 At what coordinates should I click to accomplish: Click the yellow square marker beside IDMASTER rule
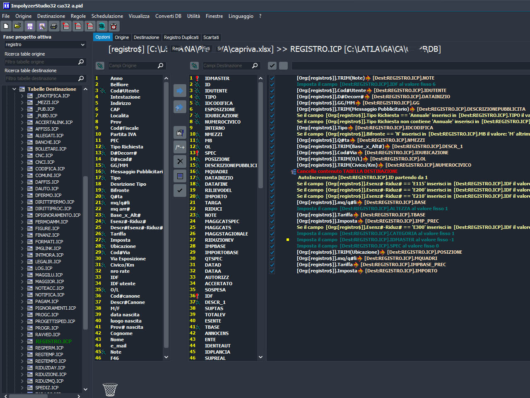288,240
